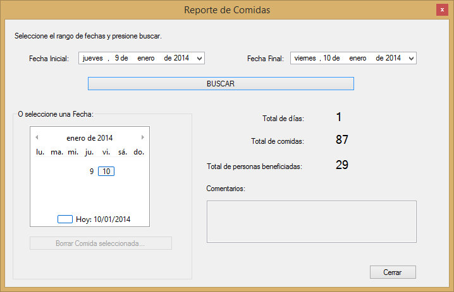The image size is (454, 292).
Task: Close the Reporte de Comidas window
Action: coord(442,10)
